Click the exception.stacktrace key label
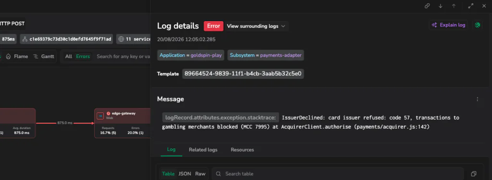The height and width of the screenshot is (180, 492). 221,118
